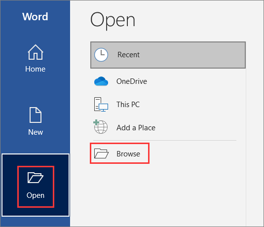Open the OneDrive location
The image size is (264, 227).
(x=132, y=81)
